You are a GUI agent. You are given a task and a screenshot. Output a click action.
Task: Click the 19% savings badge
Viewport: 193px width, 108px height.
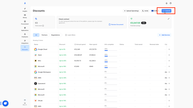coord(144,23)
